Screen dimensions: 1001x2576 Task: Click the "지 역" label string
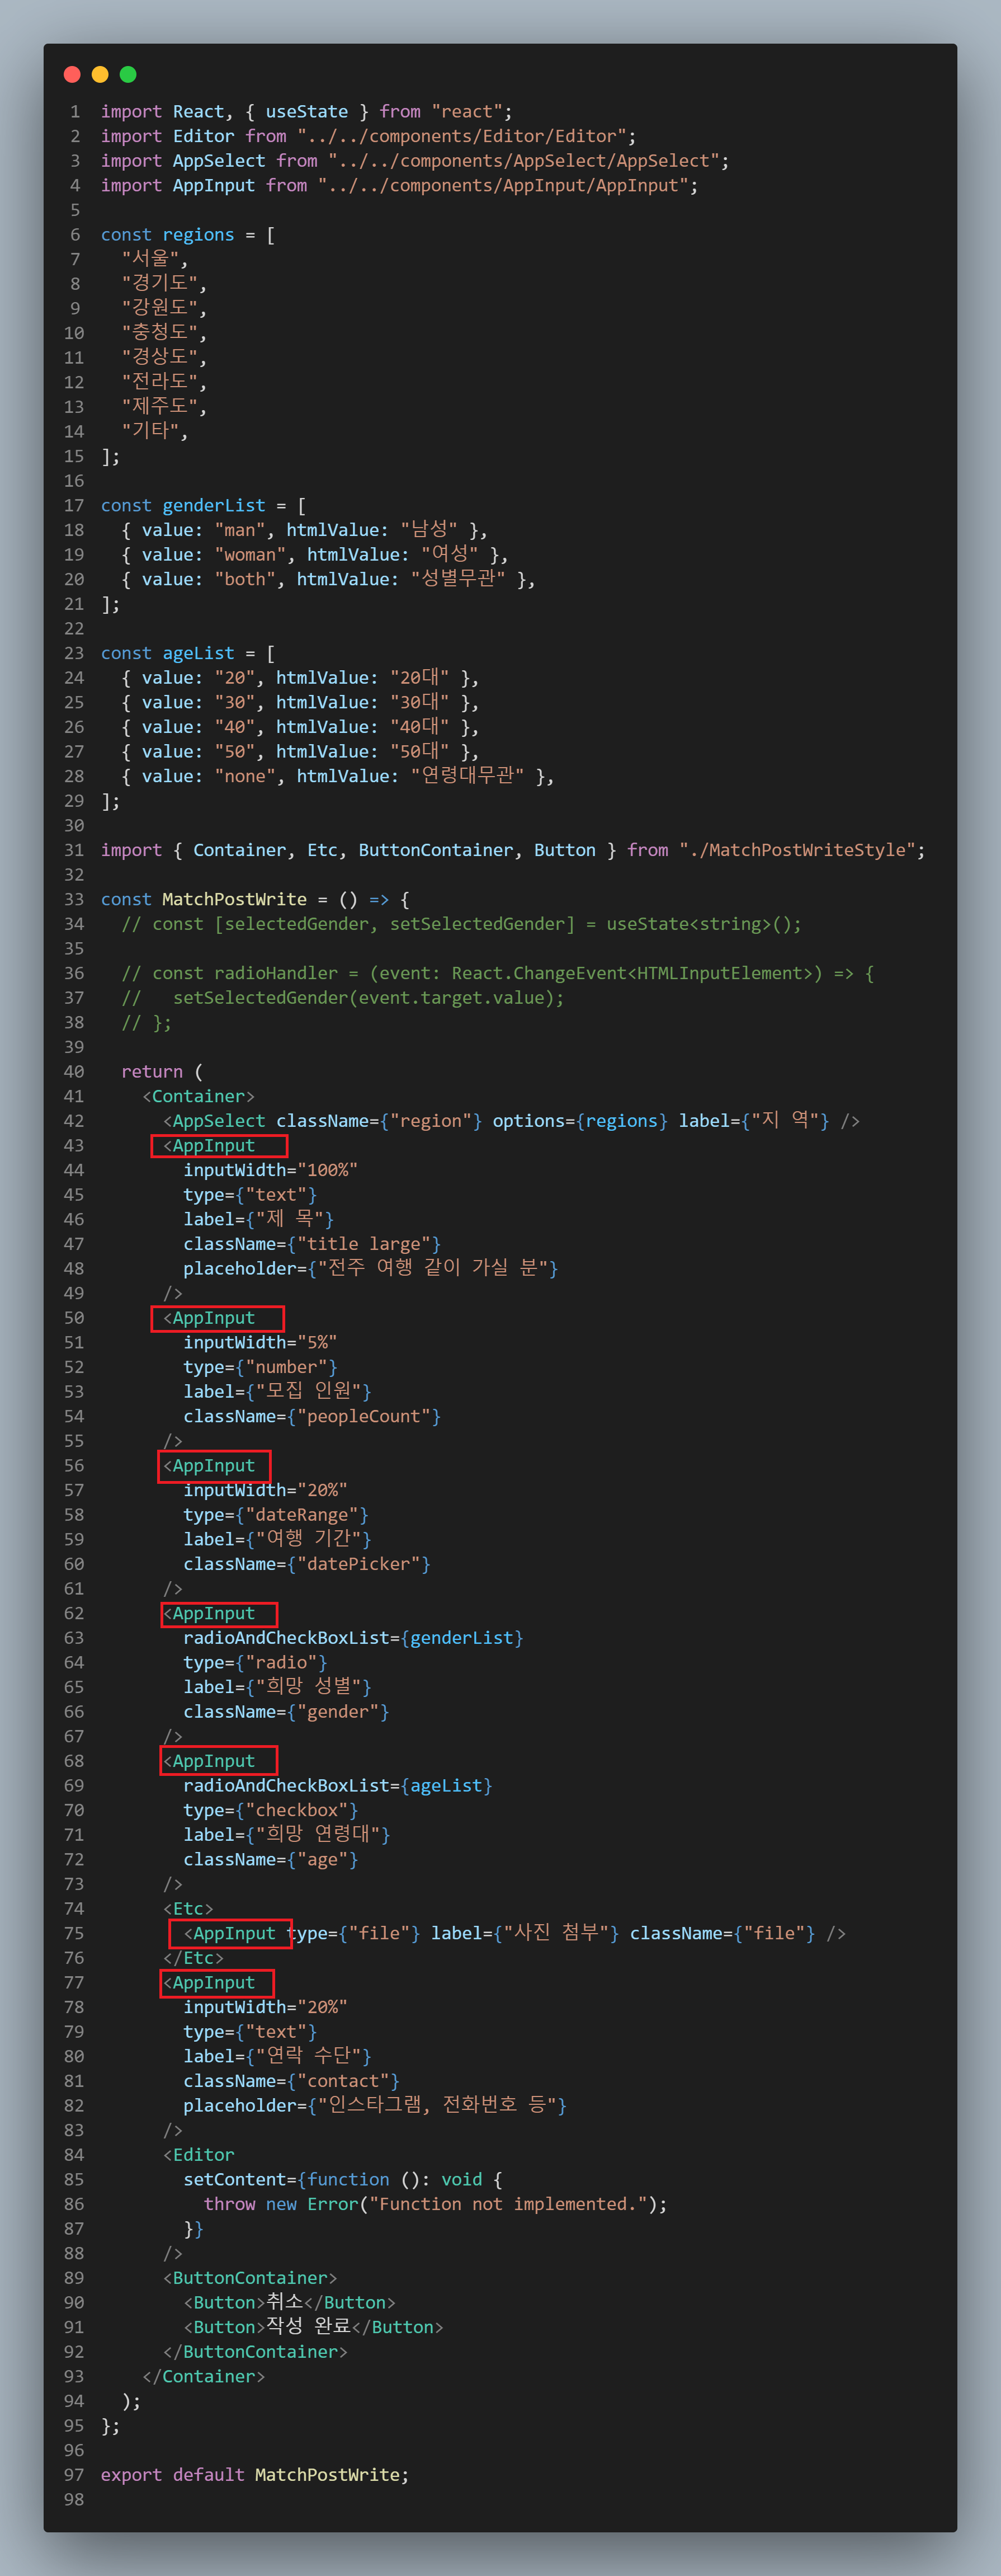click(x=784, y=1121)
